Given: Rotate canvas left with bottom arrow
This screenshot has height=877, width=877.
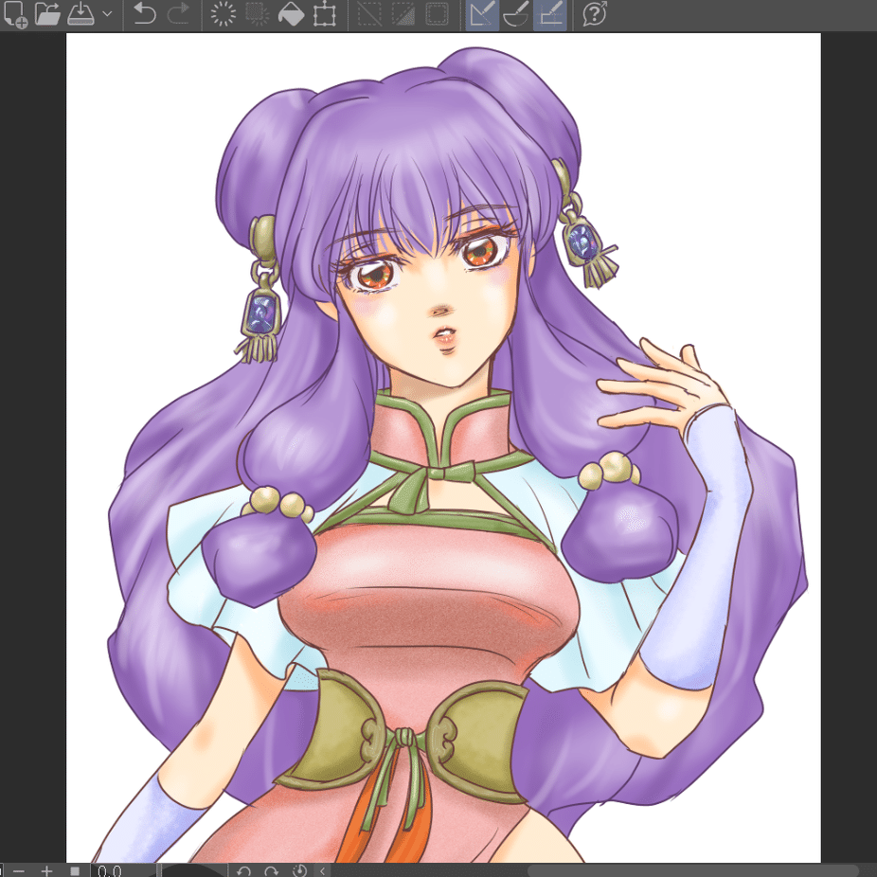Looking at the screenshot, I should [243, 871].
